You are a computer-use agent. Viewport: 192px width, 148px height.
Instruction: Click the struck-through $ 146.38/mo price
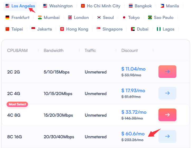click(x=132, y=118)
